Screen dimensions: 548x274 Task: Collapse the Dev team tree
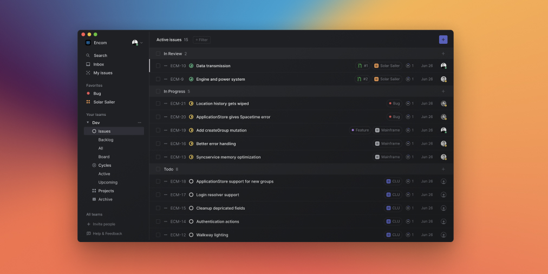[88, 122]
